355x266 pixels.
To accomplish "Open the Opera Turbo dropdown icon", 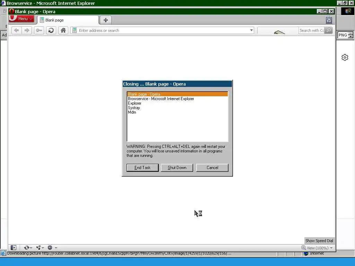I will 52,248.
